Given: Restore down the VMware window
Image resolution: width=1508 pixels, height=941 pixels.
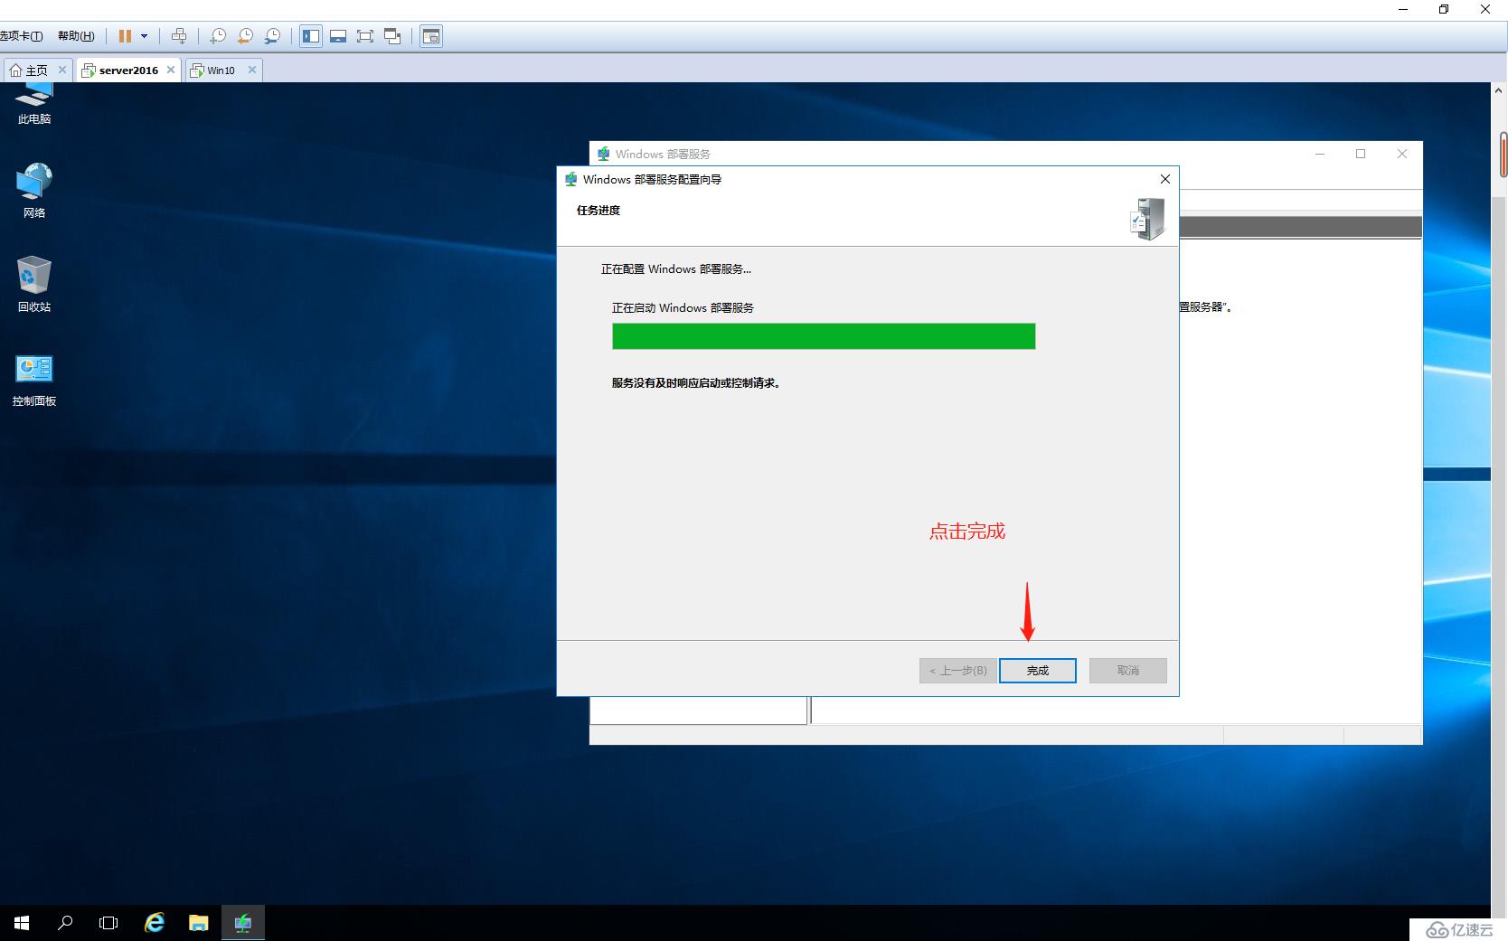Looking at the screenshot, I should [x=1444, y=10].
